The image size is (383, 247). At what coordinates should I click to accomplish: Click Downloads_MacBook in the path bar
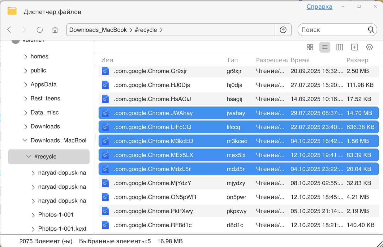pyautogui.click(x=98, y=30)
